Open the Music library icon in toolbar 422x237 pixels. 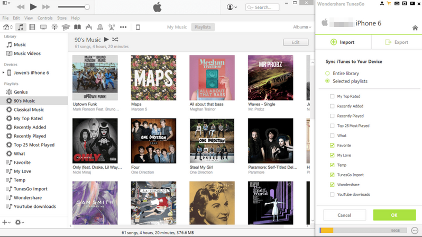(21, 27)
